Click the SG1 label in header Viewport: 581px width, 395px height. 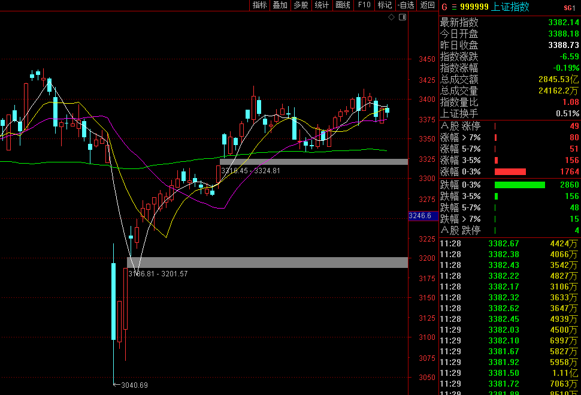[570, 8]
